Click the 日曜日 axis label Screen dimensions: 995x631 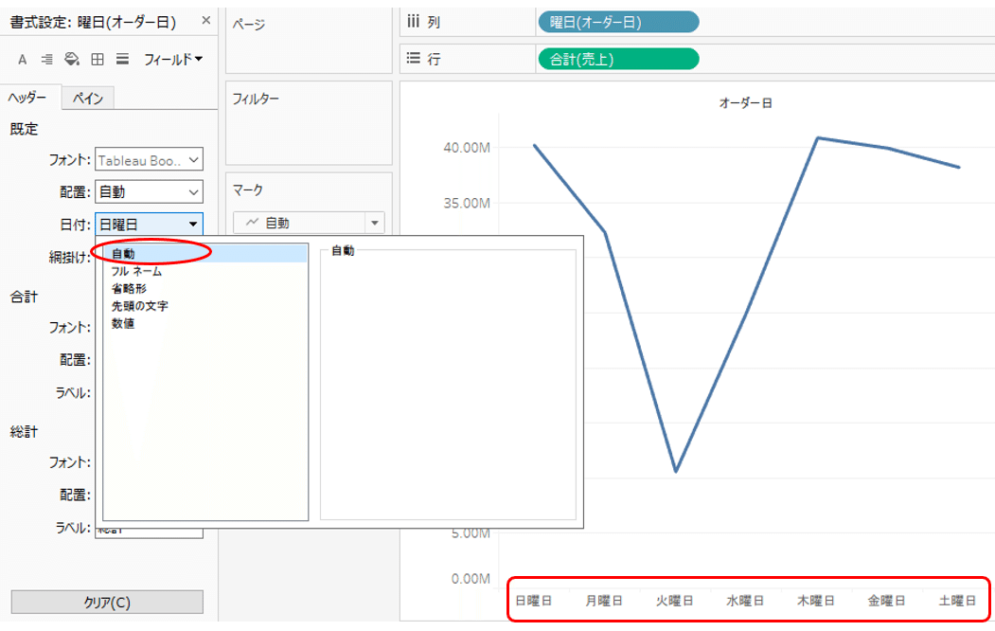pyautogui.click(x=533, y=601)
